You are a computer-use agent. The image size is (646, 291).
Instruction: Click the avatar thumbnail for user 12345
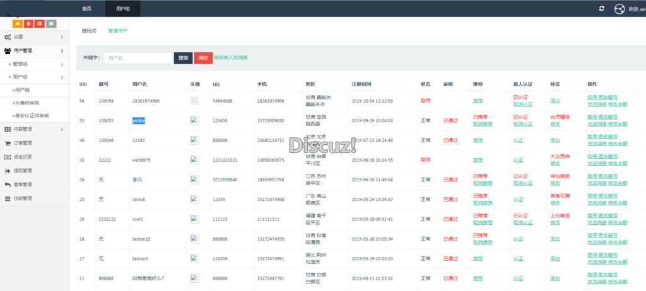pyautogui.click(x=194, y=140)
